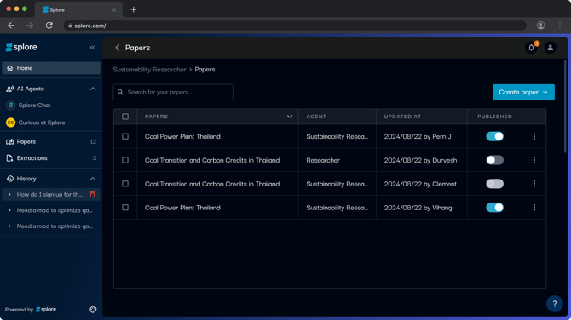Viewport: 571px width, 320px height.
Task: Click the back arrow beside Papers title
Action: coord(118,48)
